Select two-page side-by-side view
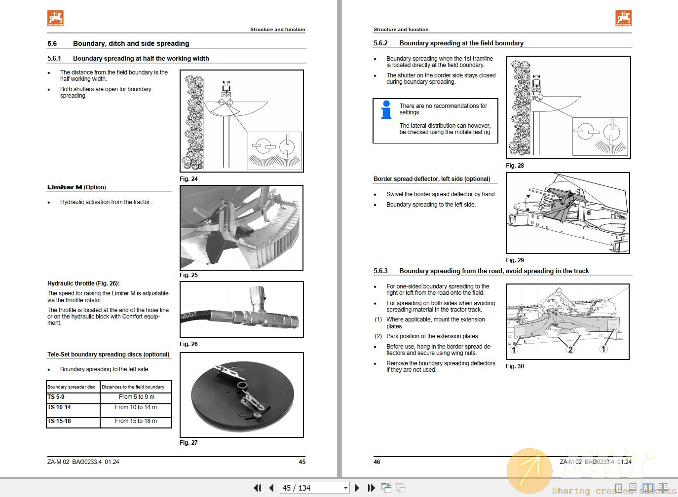Screen dimensions: 678x497 click(x=648, y=488)
